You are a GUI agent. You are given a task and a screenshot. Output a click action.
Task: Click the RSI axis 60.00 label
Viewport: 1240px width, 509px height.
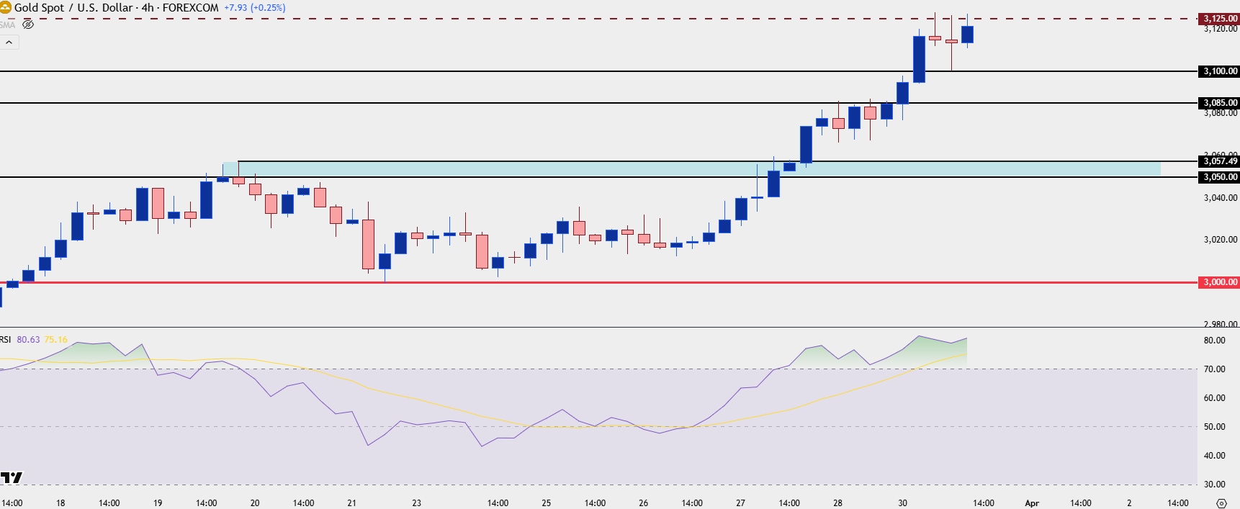click(1215, 398)
